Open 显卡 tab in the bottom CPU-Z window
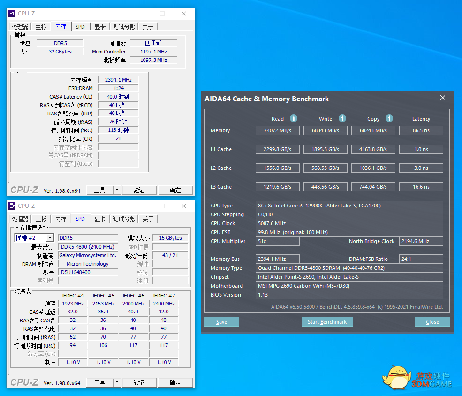462x396 pixels. pos(100,219)
